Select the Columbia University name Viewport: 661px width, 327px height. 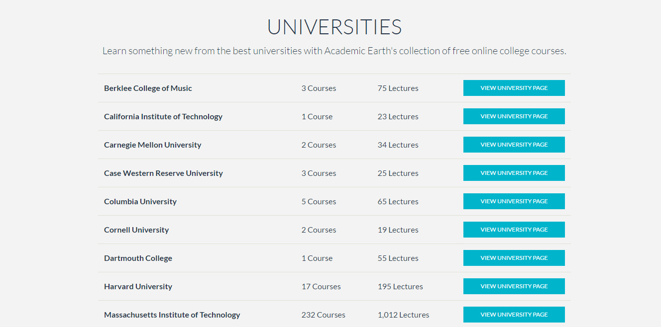pyautogui.click(x=140, y=202)
